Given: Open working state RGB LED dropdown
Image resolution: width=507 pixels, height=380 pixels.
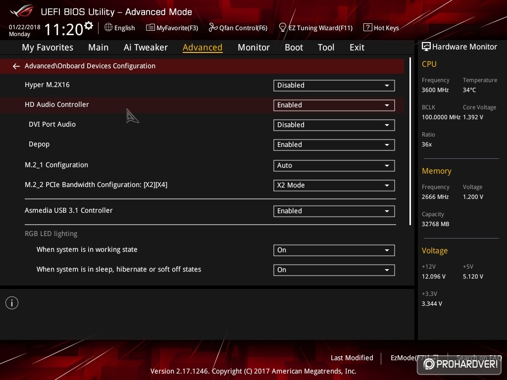Looking at the screenshot, I should click(334, 250).
